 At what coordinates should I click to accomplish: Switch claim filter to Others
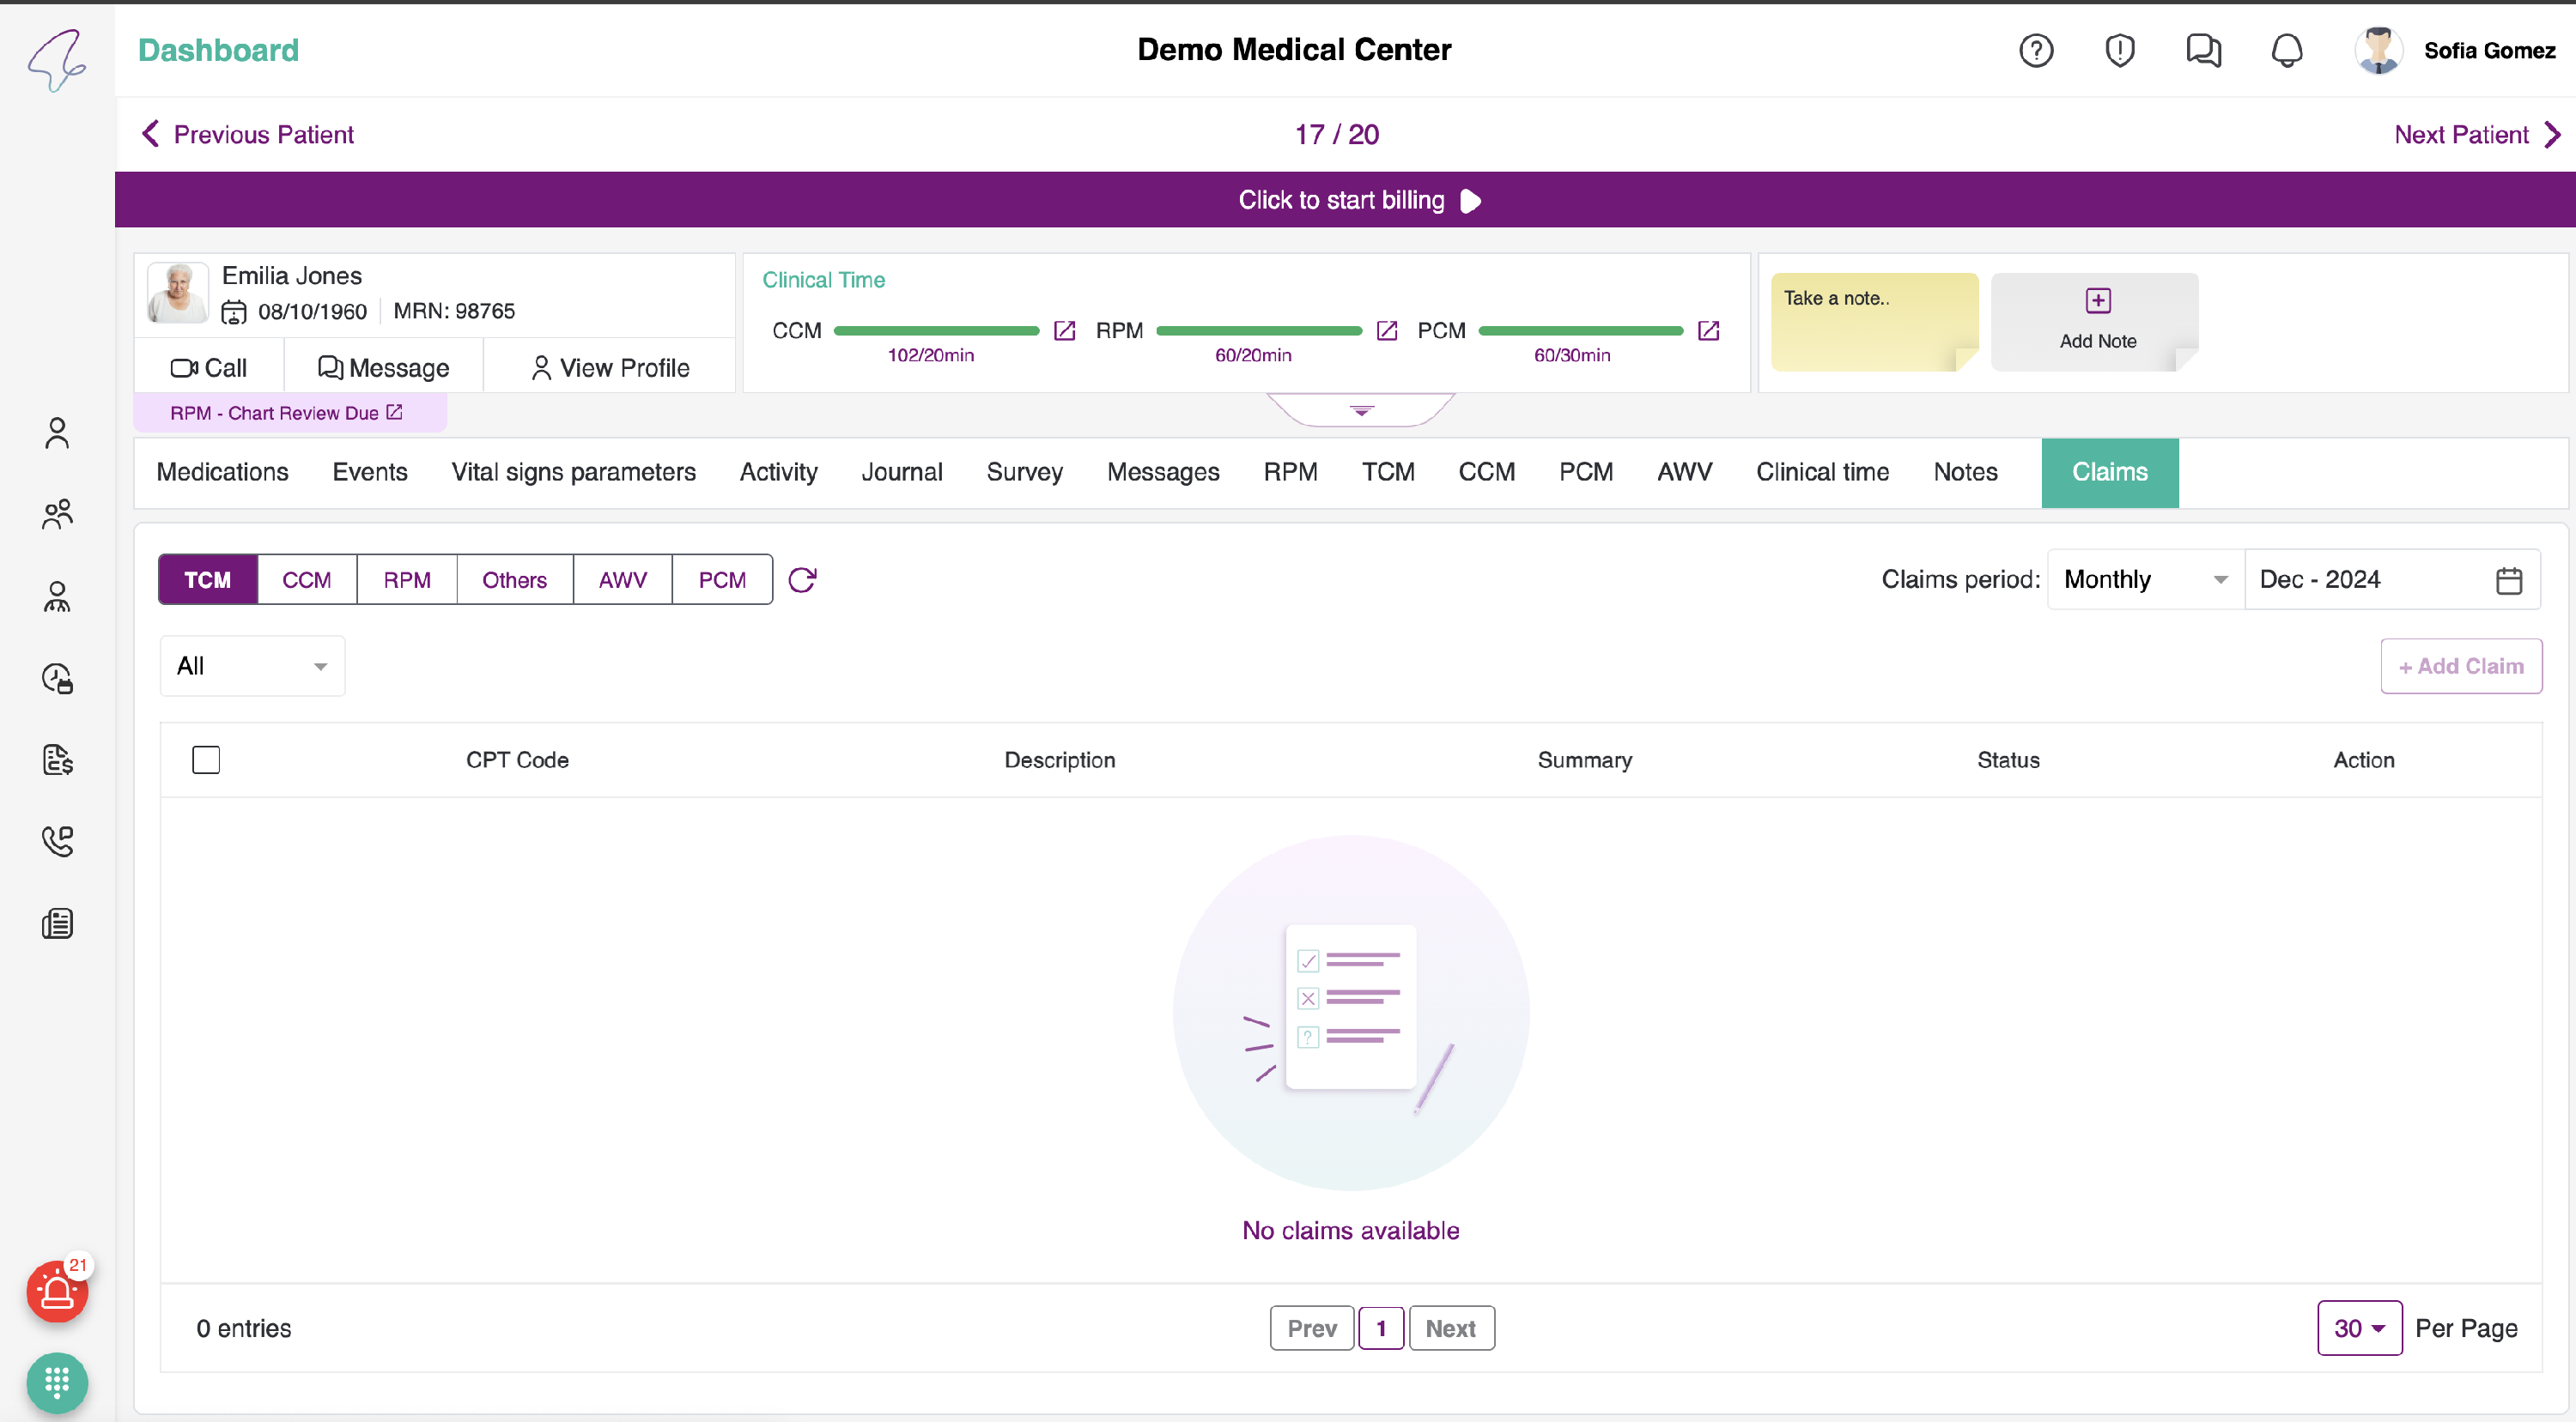(514, 579)
